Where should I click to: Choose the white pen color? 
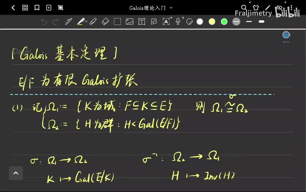(x=200, y=22)
